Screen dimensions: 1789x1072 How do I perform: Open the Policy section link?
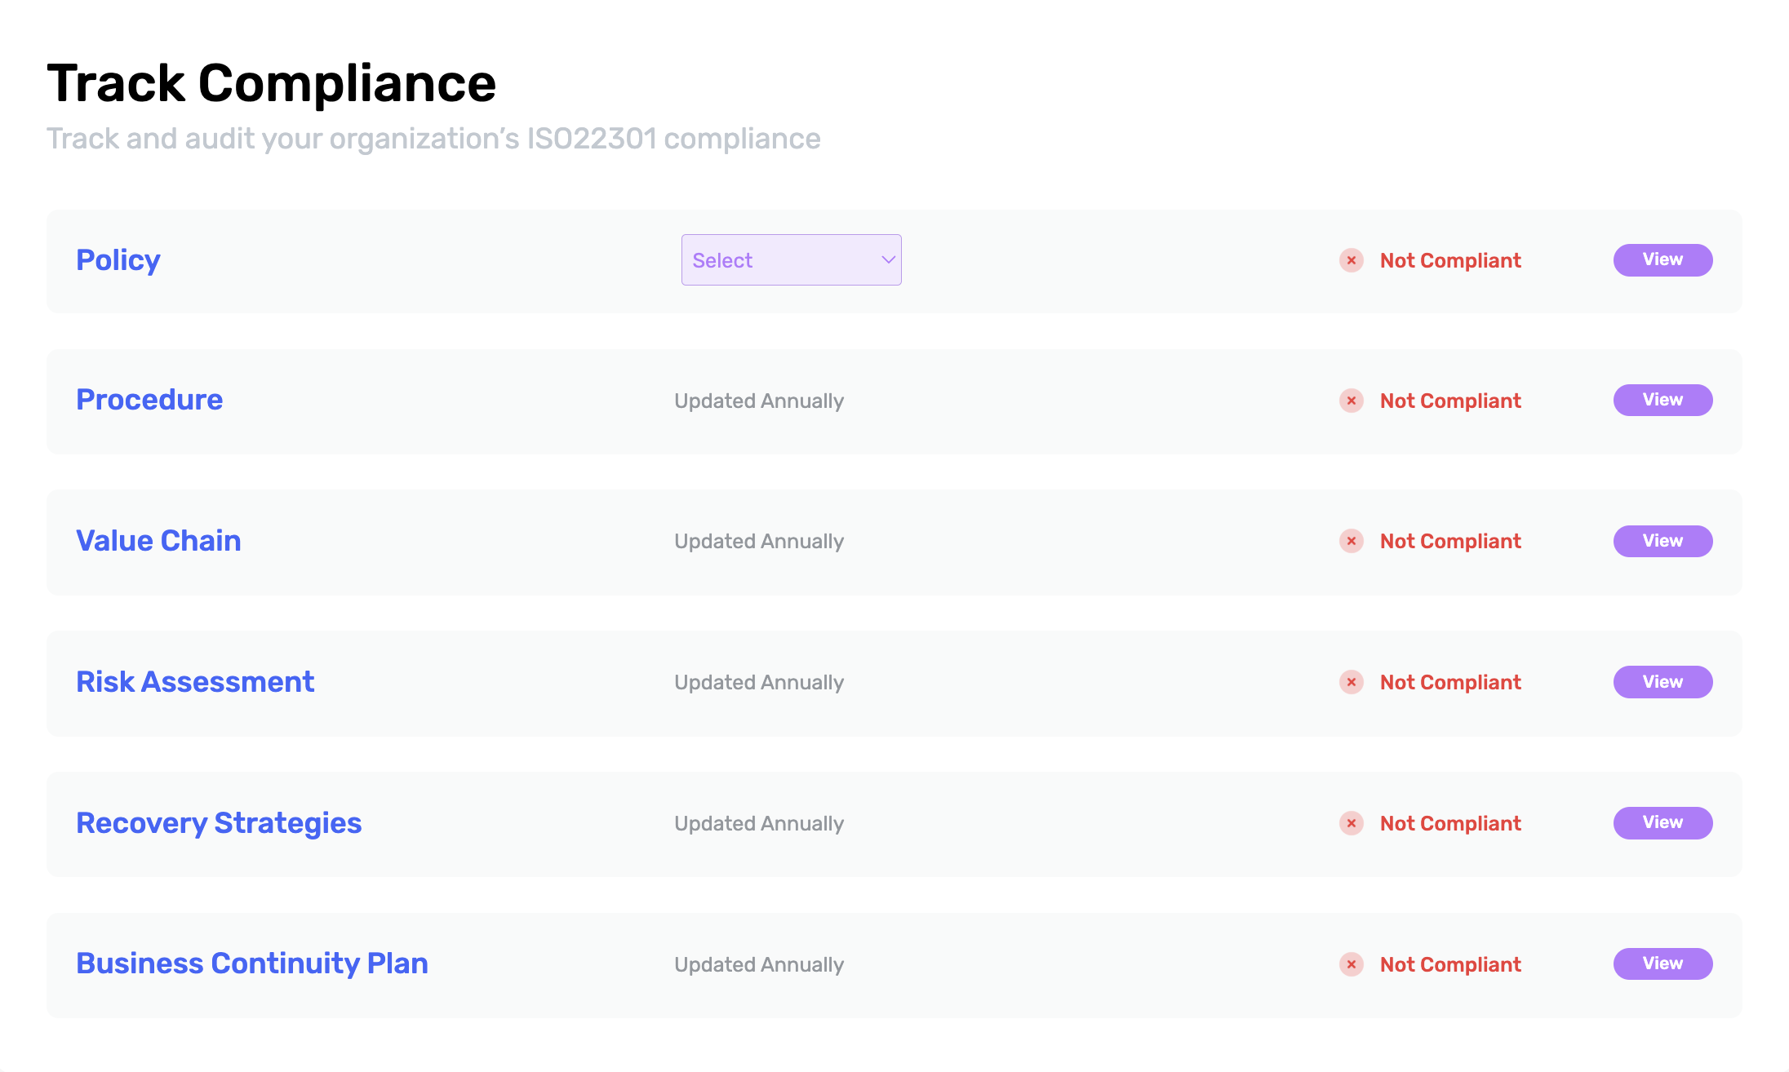pyautogui.click(x=118, y=259)
